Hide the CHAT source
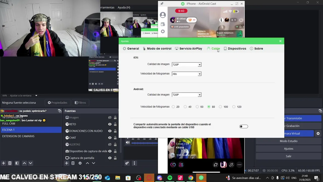323x182 pixels. 110,138
